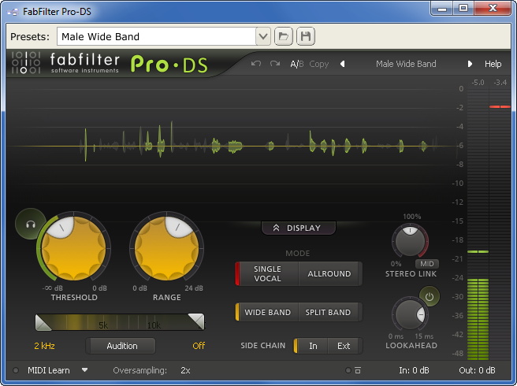
Task: Open the Male Wide Band preset menu
Action: pyautogui.click(x=406, y=64)
